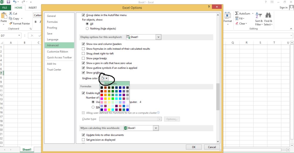Image resolution: width=294 pixels, height=153 pixels.
Task: Click the compute cluster info icon
Action: click(x=158, y=113)
